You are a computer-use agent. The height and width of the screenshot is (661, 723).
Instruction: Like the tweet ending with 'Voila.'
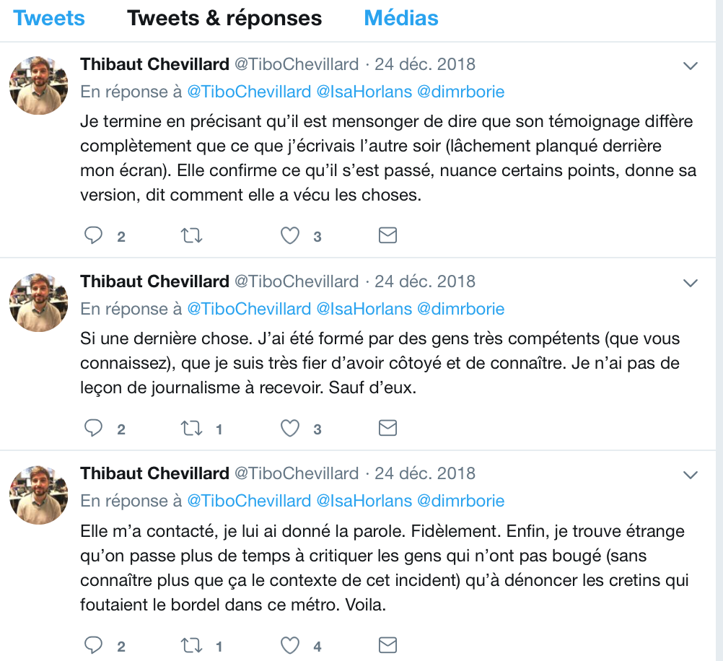point(290,645)
